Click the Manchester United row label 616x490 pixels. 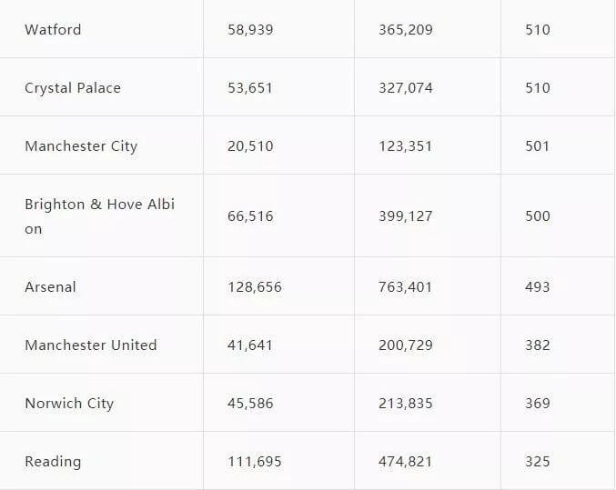(x=91, y=345)
